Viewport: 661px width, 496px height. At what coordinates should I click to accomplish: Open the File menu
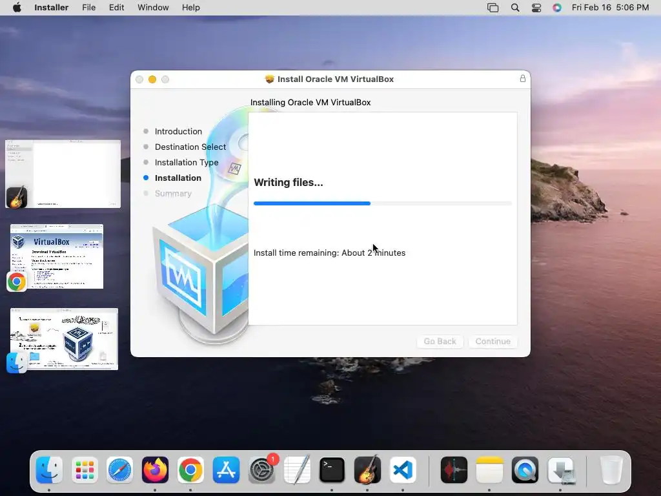tap(88, 8)
